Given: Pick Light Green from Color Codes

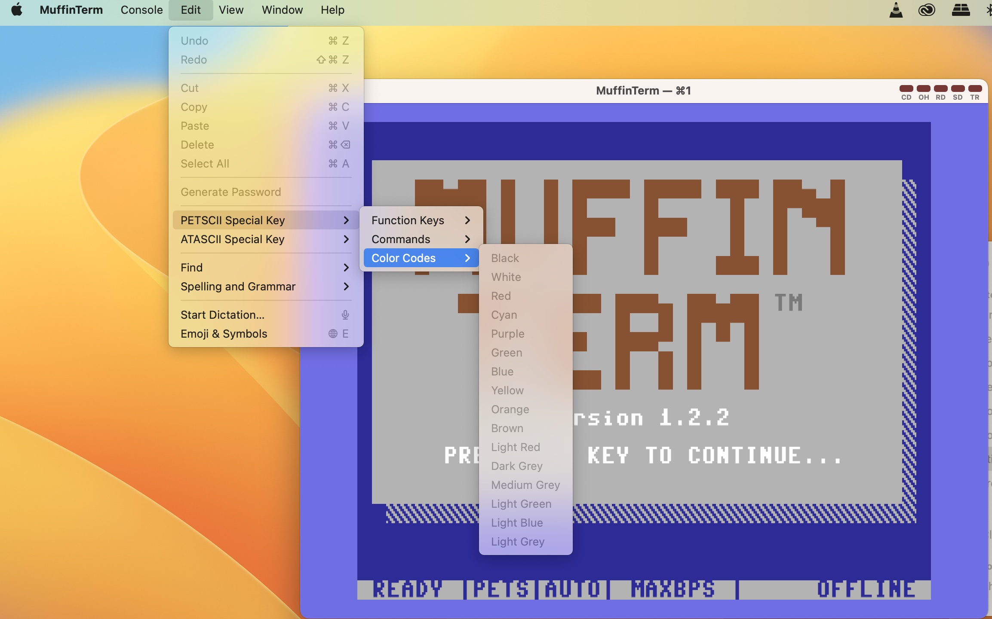Looking at the screenshot, I should tap(525, 504).
